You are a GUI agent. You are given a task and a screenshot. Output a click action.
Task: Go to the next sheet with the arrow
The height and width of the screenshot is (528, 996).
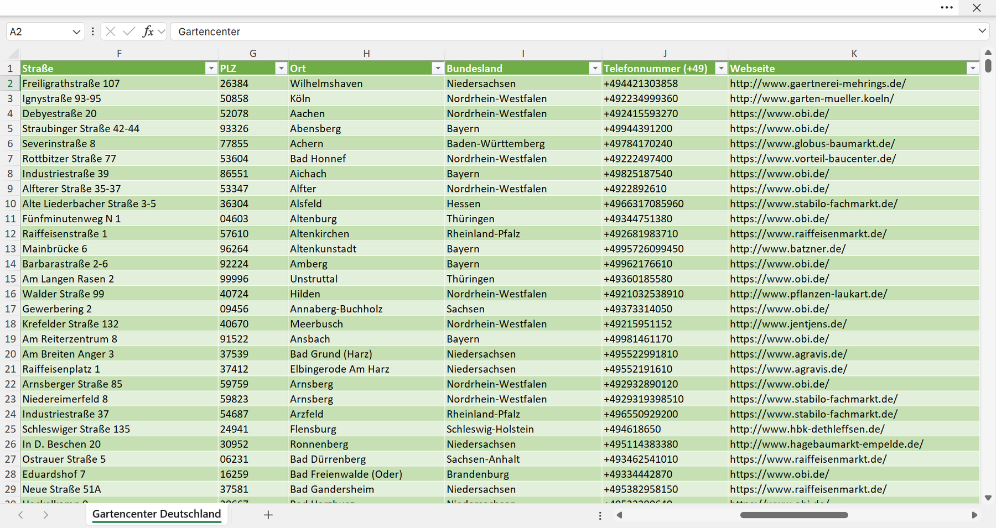click(46, 515)
